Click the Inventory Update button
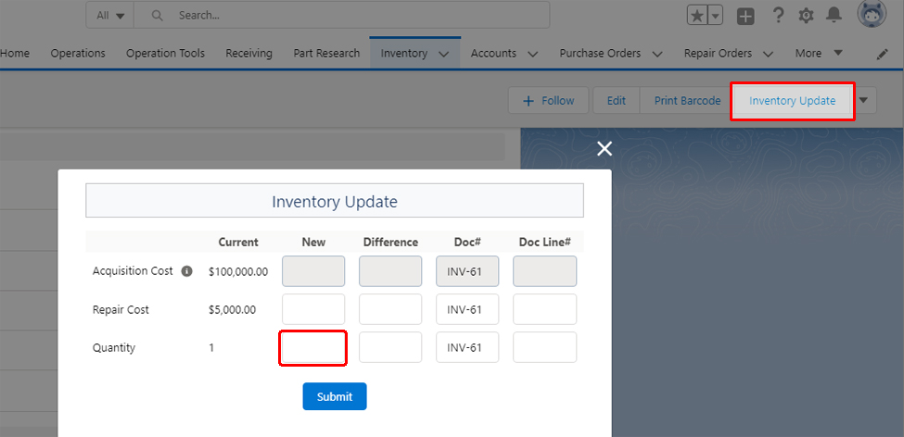This screenshot has width=904, height=437. point(792,101)
